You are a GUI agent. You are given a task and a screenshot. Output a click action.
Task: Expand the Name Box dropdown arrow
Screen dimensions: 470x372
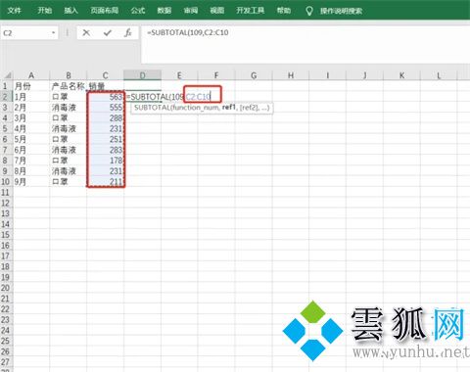53,33
